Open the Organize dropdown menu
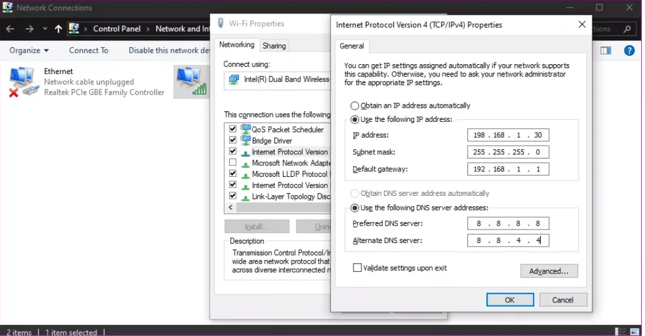 pyautogui.click(x=29, y=50)
